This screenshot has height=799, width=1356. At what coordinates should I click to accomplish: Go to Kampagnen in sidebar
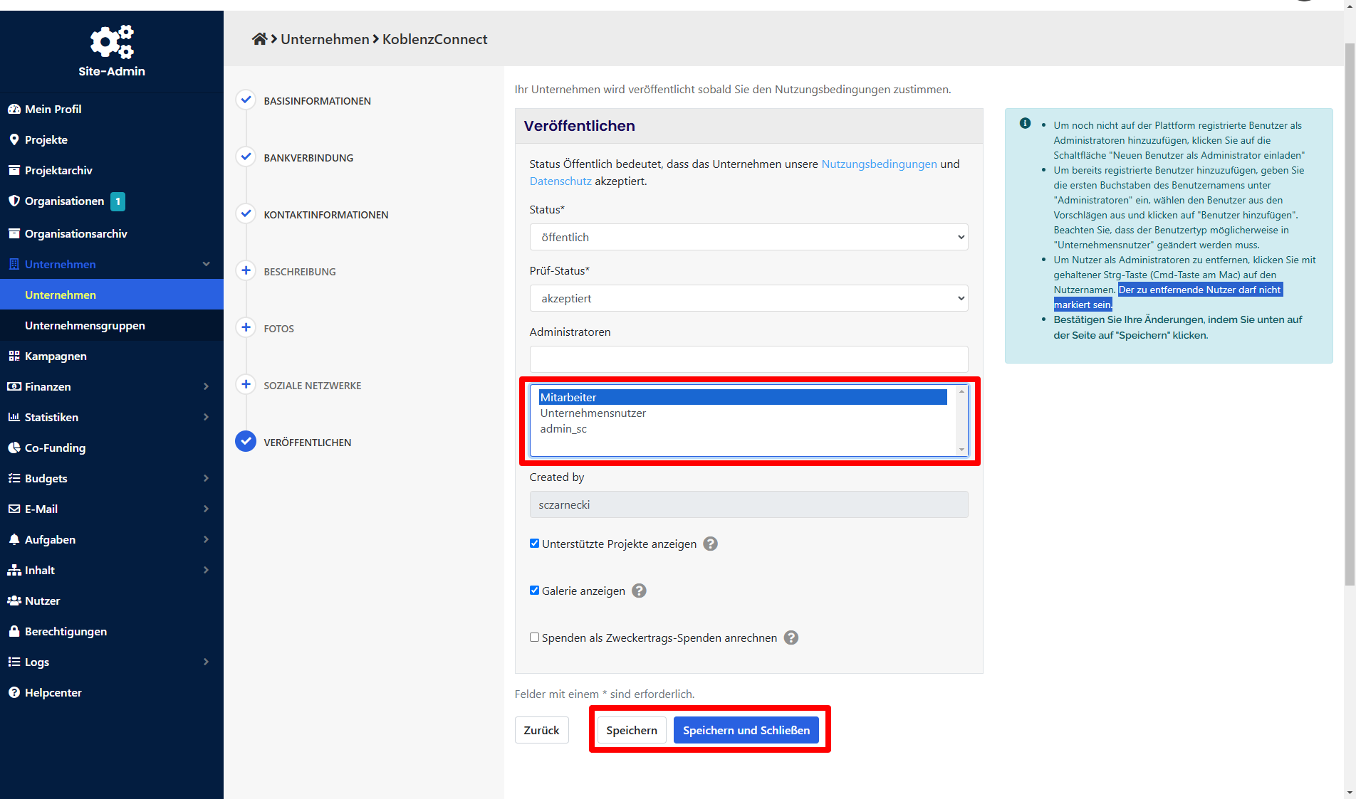click(56, 356)
